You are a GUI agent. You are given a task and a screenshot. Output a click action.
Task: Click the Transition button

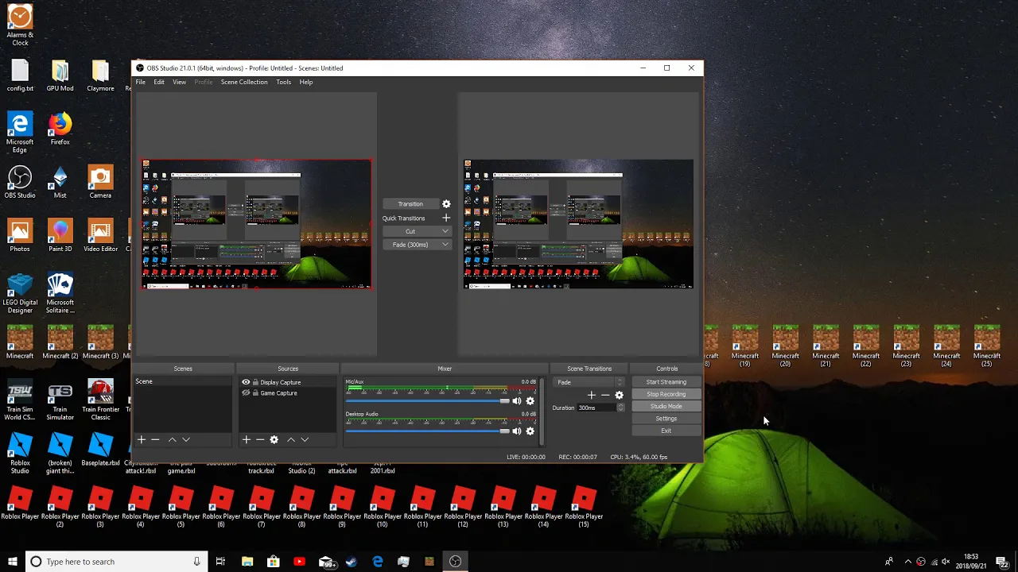pyautogui.click(x=410, y=204)
